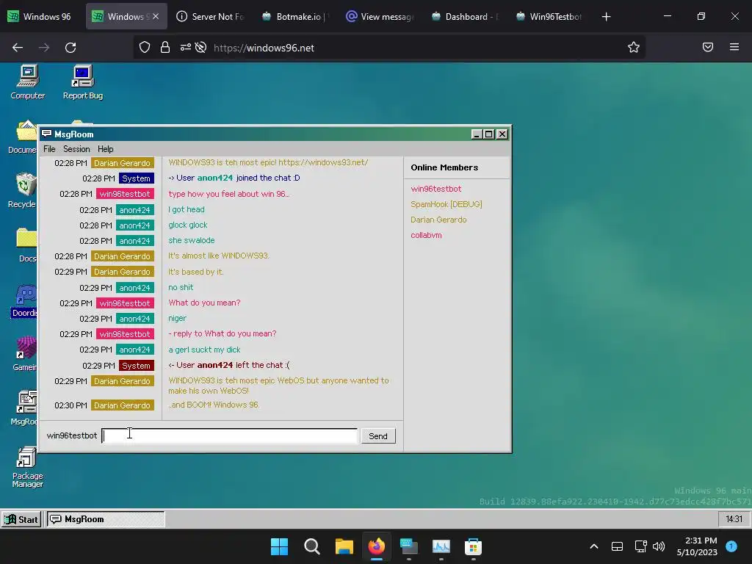The width and height of the screenshot is (752, 564).
Task: Click the message 'type how you feel about win 96..'
Action: click(x=229, y=194)
